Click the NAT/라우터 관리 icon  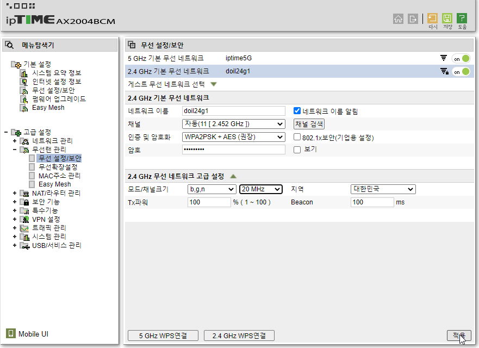(24, 194)
